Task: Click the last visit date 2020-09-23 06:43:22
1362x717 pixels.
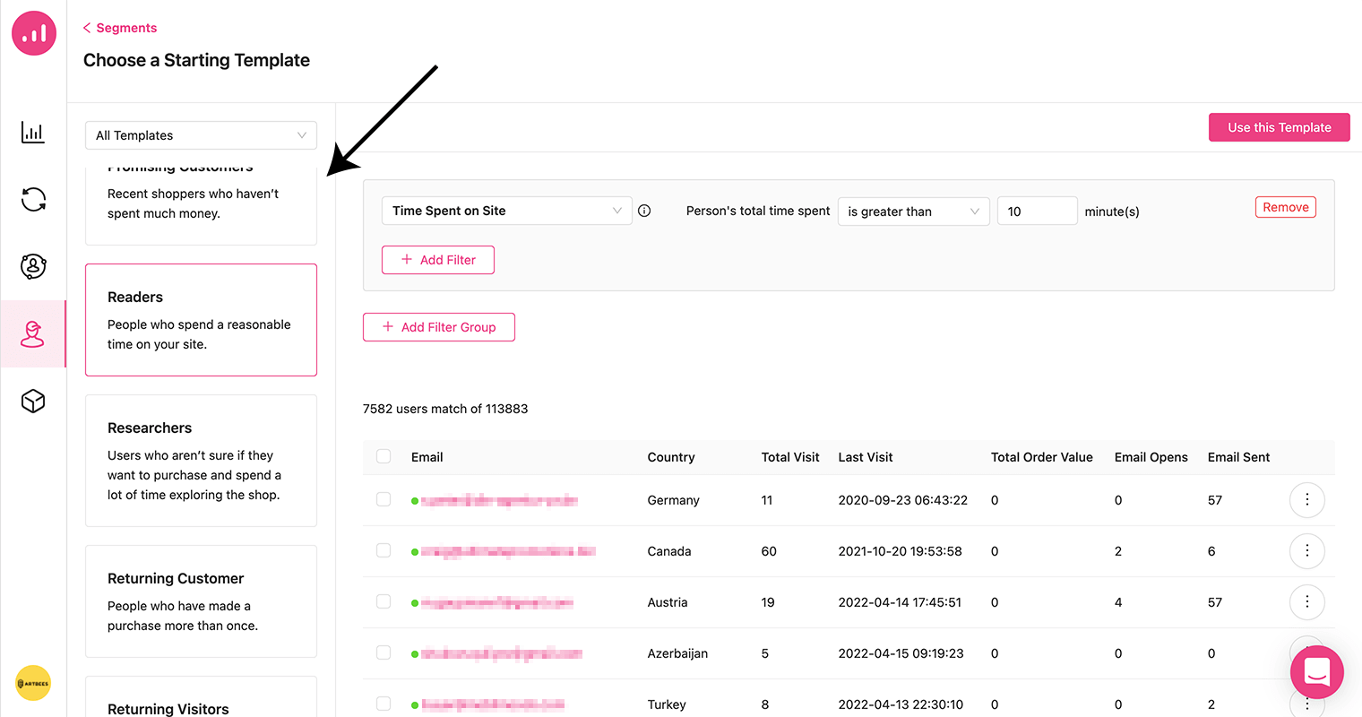Action: (903, 500)
